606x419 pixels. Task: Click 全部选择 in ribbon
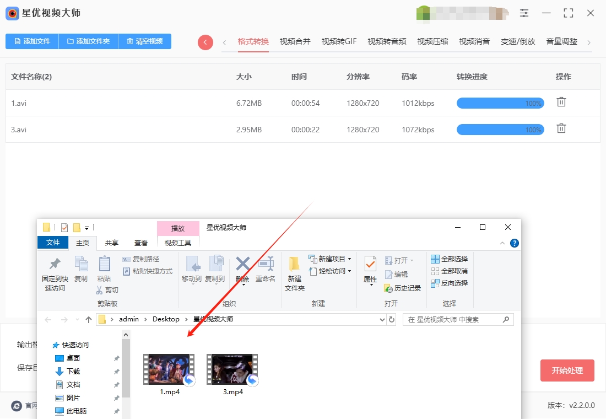(450, 259)
